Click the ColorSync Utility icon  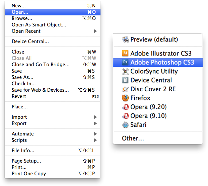coord(125,71)
